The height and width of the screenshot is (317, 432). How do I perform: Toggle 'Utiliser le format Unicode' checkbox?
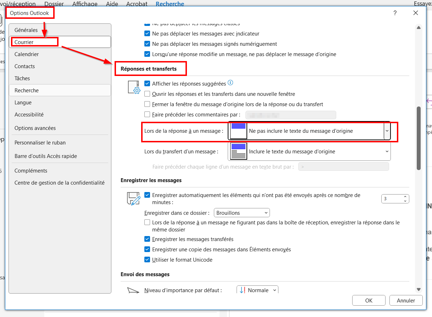(147, 260)
